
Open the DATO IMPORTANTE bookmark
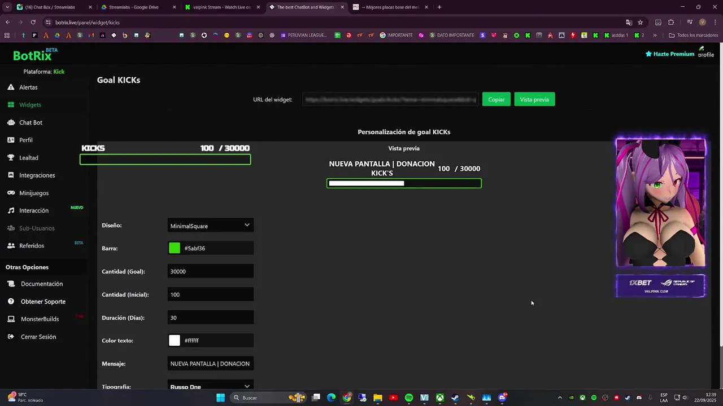(452, 36)
